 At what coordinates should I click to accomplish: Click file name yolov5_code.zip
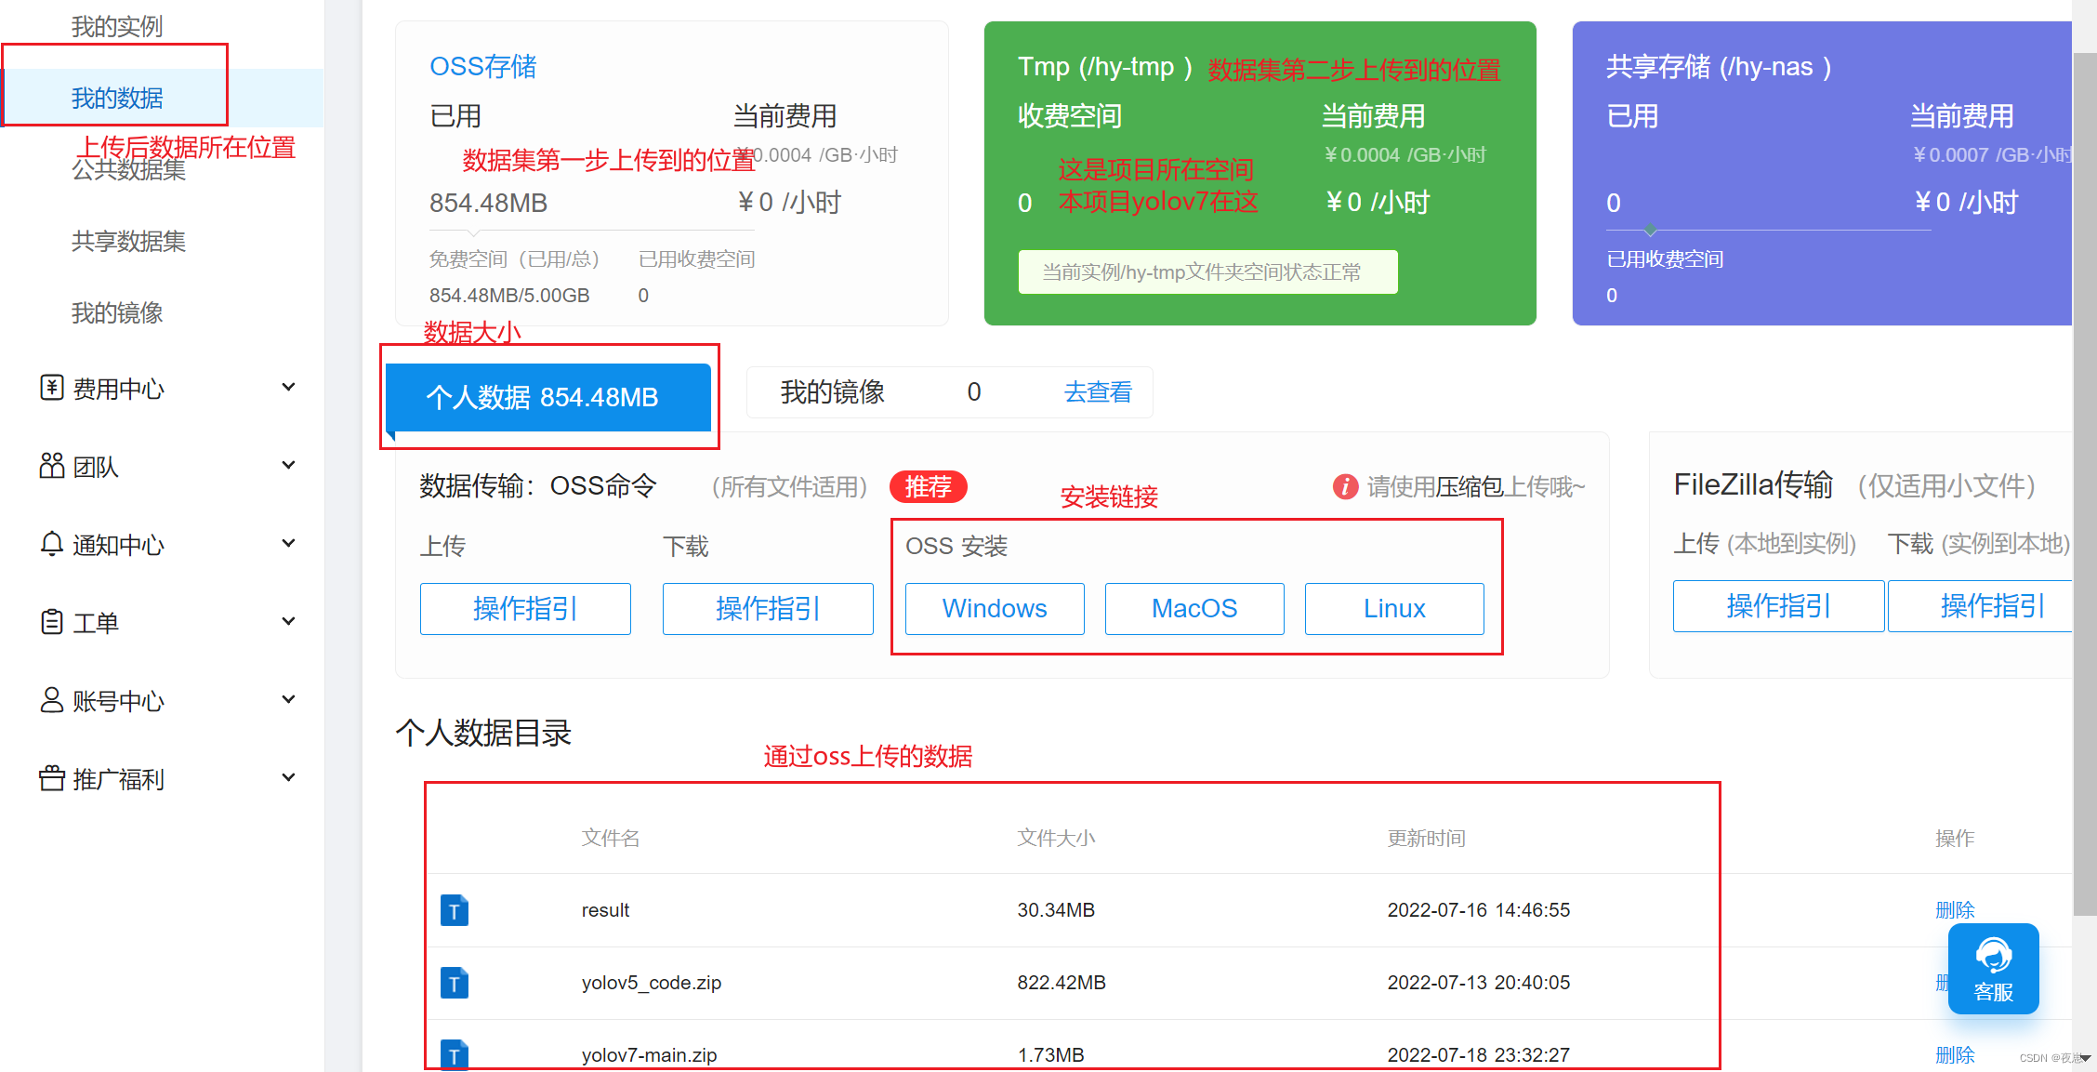651,983
